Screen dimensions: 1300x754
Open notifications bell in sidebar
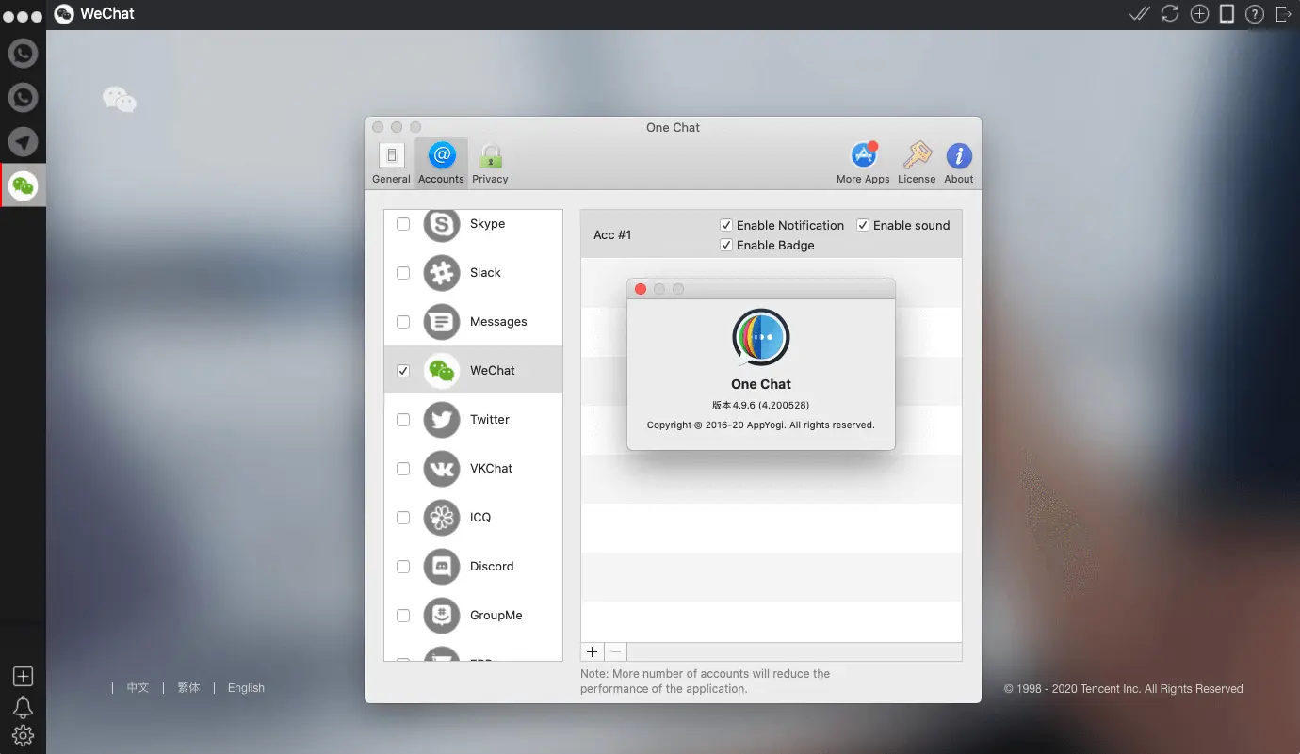click(x=23, y=707)
